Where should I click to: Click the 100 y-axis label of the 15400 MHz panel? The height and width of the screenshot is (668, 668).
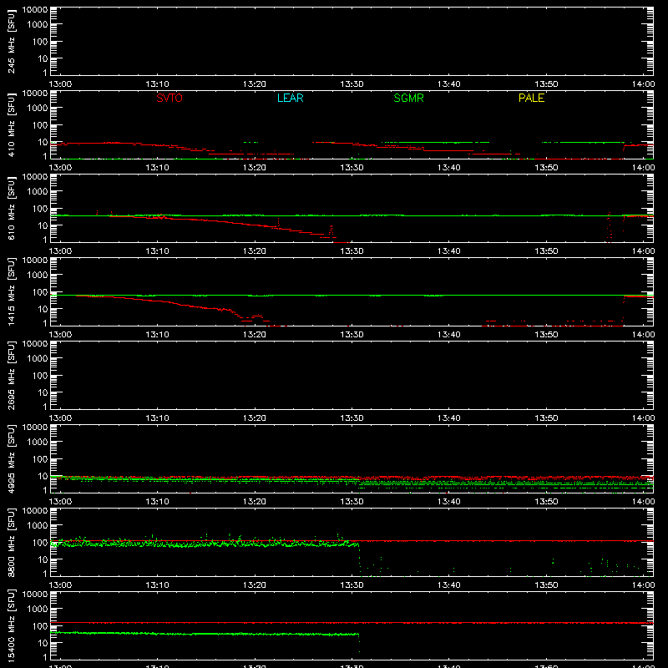pyautogui.click(x=40, y=626)
